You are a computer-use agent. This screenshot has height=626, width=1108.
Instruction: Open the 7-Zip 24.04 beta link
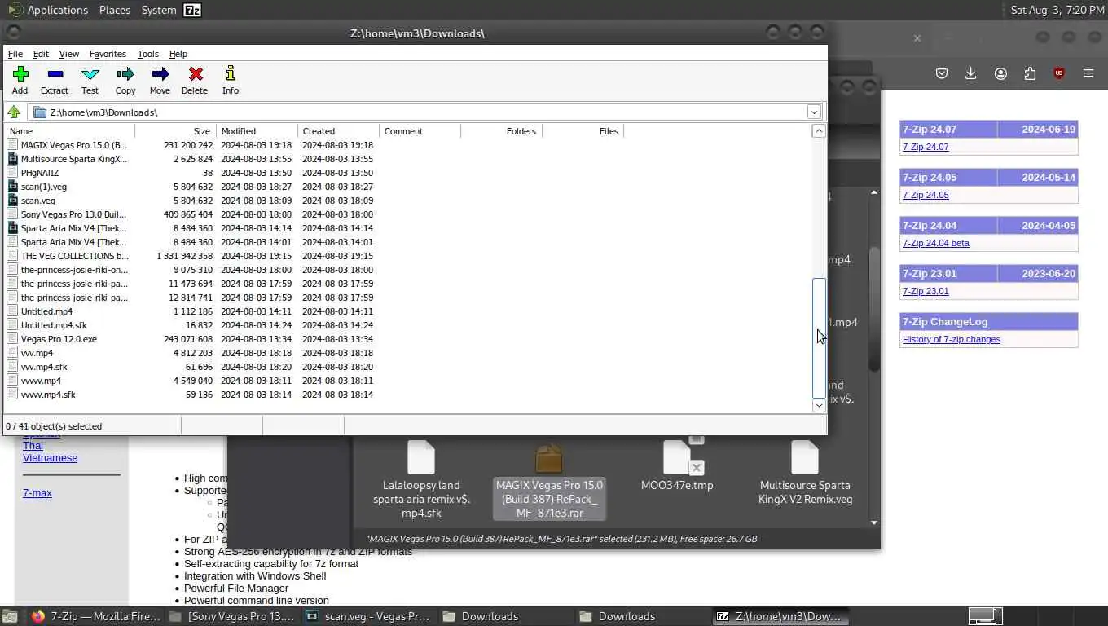(x=936, y=243)
